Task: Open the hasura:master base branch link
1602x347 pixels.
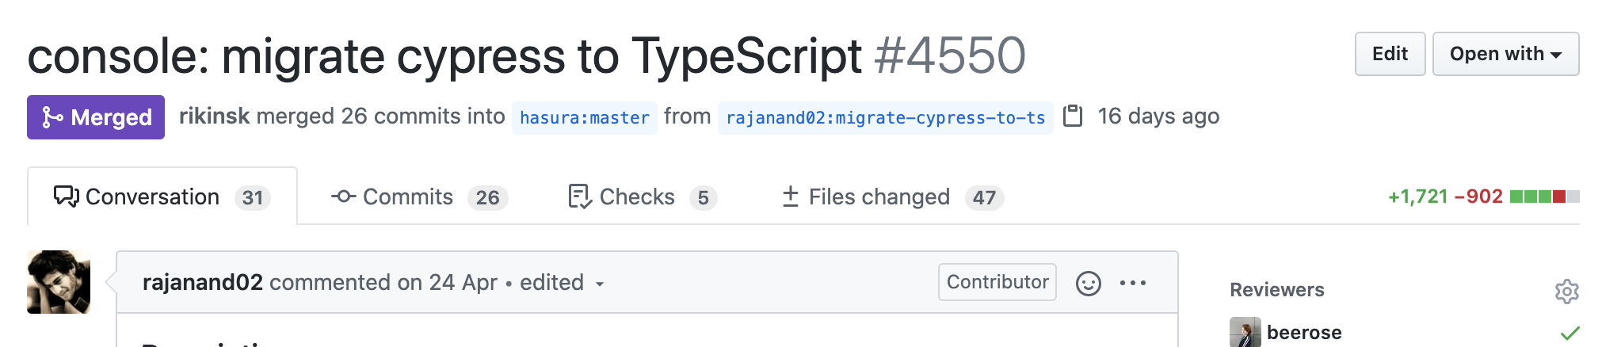Action: (x=584, y=118)
